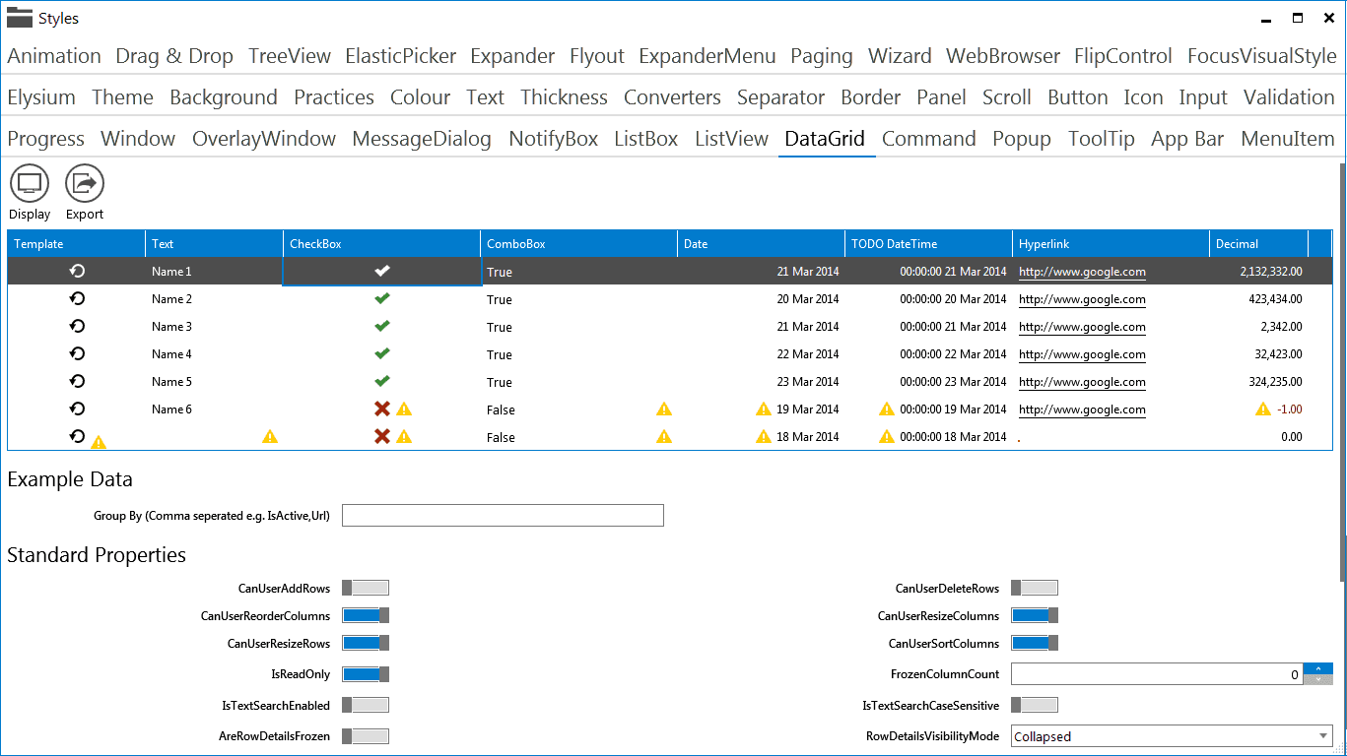Increment FrozenColumnCount with the up arrow
Screen dimensions: 1347x756
pos(1317,668)
